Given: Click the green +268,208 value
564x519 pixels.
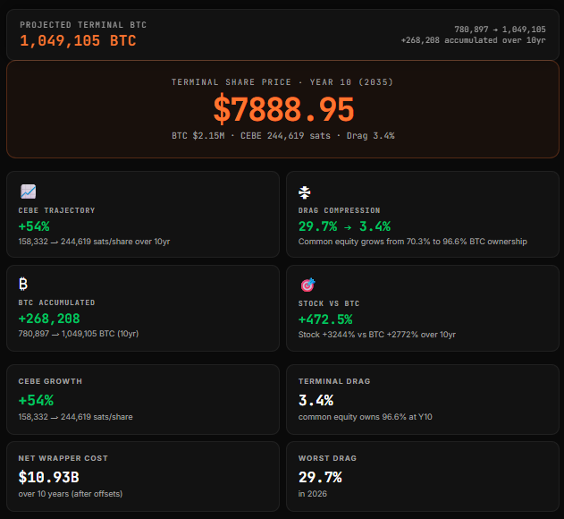Looking at the screenshot, I should (49, 319).
